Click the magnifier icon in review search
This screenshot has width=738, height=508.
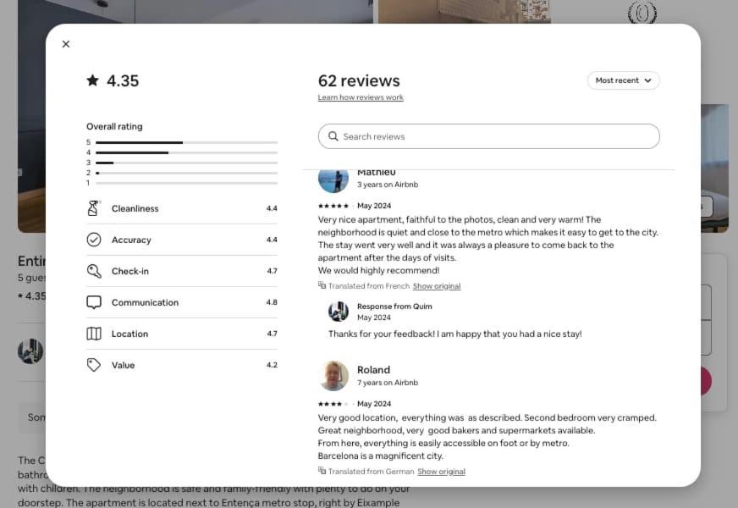333,136
